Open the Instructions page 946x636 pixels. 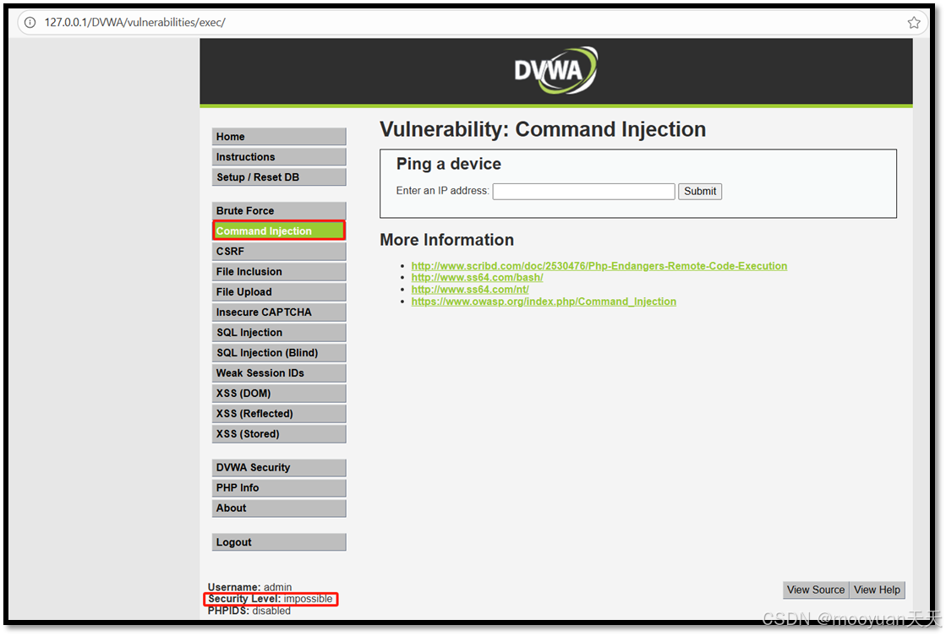point(279,157)
